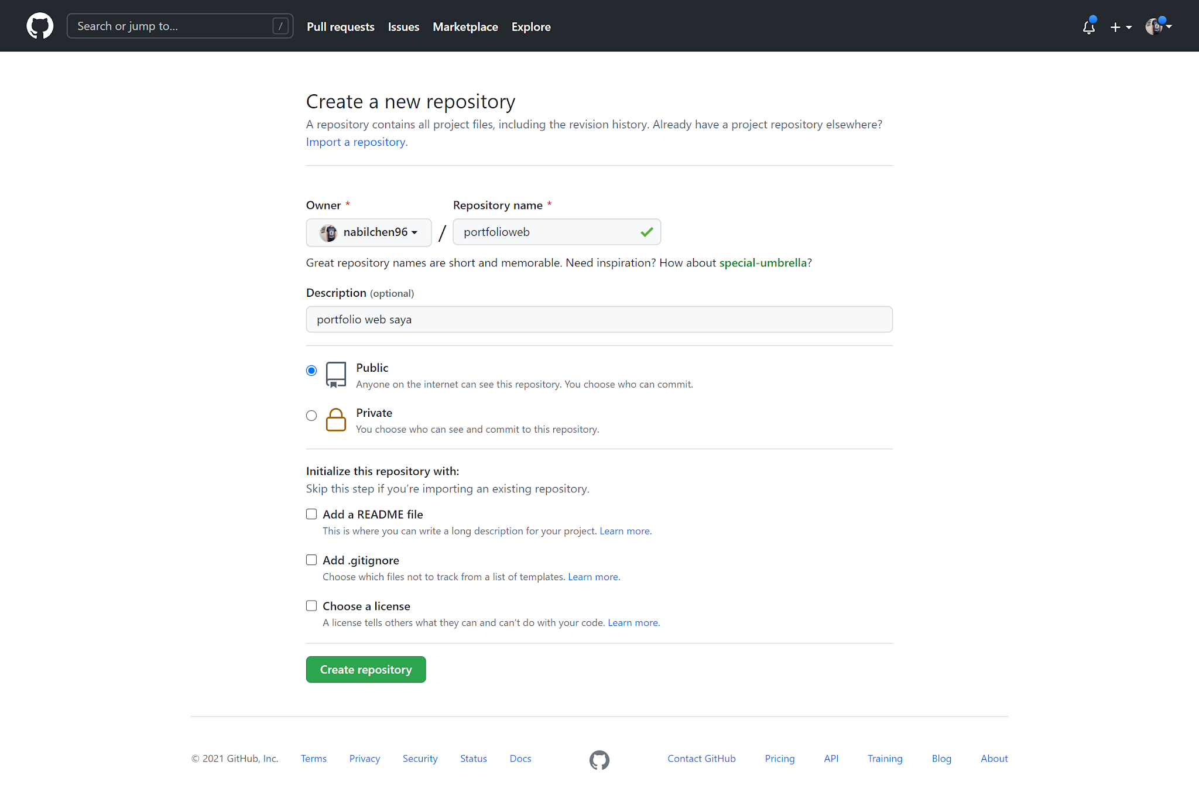
Task: Check the Add .gitignore option
Action: [x=311, y=560]
